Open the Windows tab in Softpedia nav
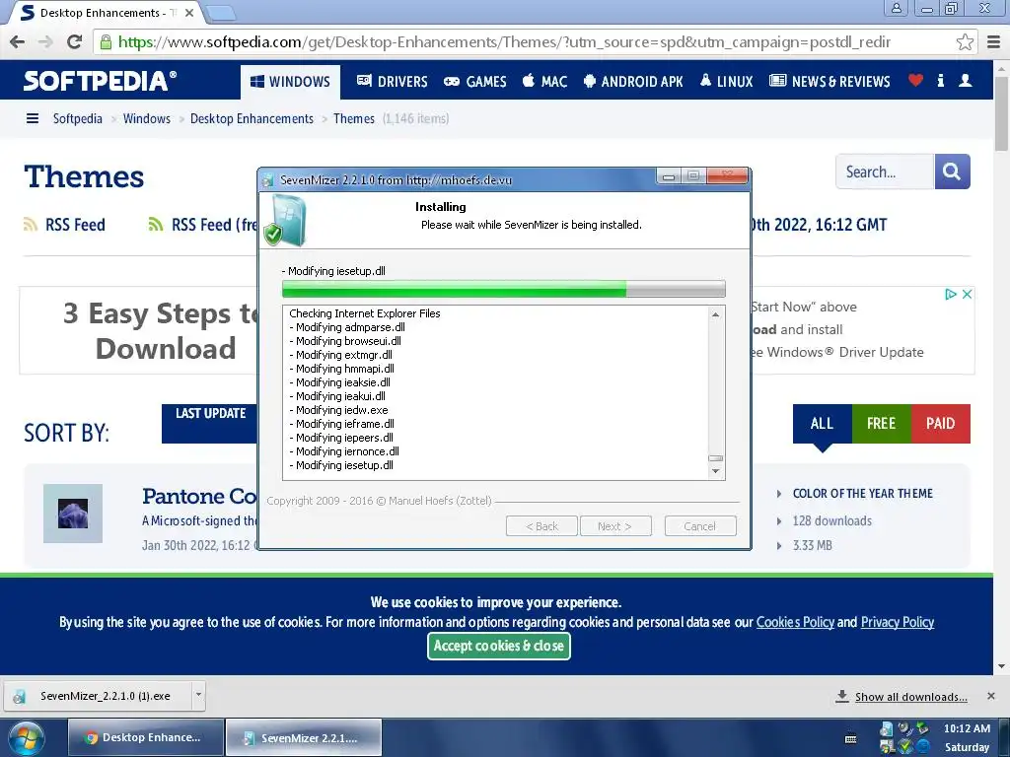The image size is (1010, 757). 290,82
